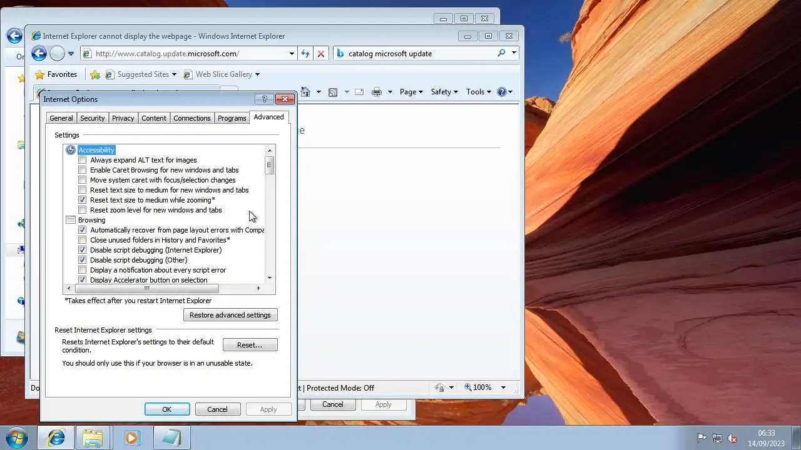Click the settings list scroll-down arrow
Image resolution: width=801 pixels, height=450 pixels.
pyautogui.click(x=270, y=278)
